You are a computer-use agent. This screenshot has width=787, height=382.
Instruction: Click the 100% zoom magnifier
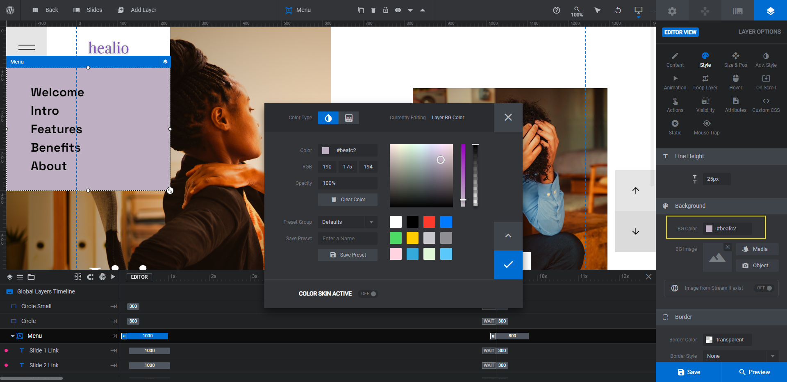(577, 11)
